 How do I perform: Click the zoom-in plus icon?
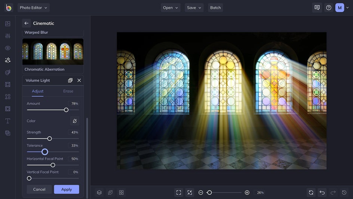247,193
